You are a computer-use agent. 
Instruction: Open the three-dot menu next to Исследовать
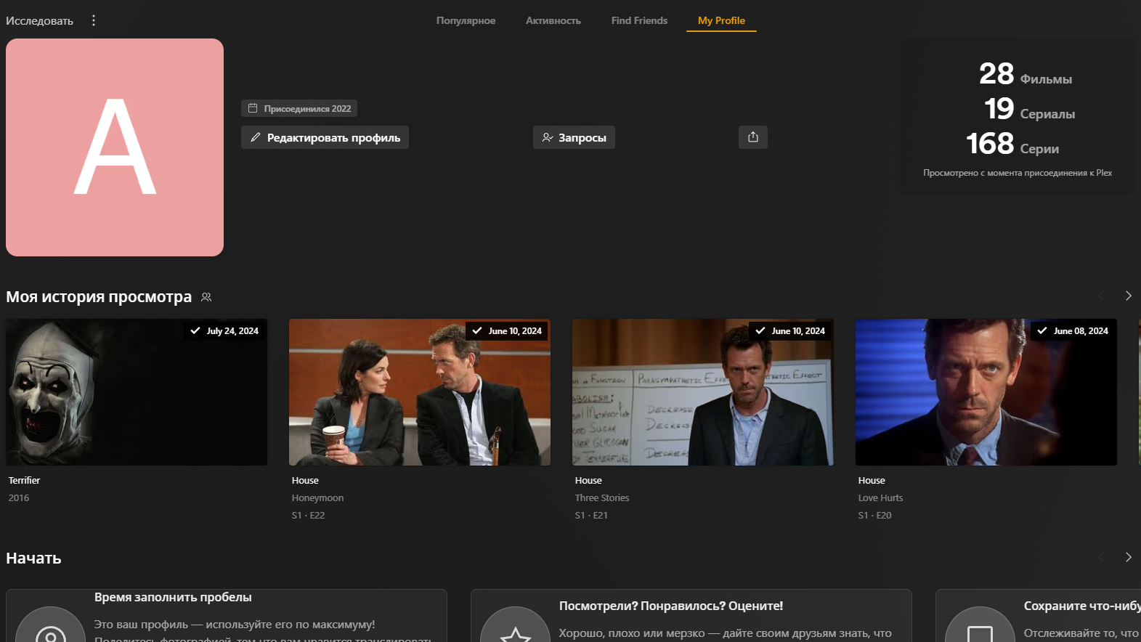[94, 20]
